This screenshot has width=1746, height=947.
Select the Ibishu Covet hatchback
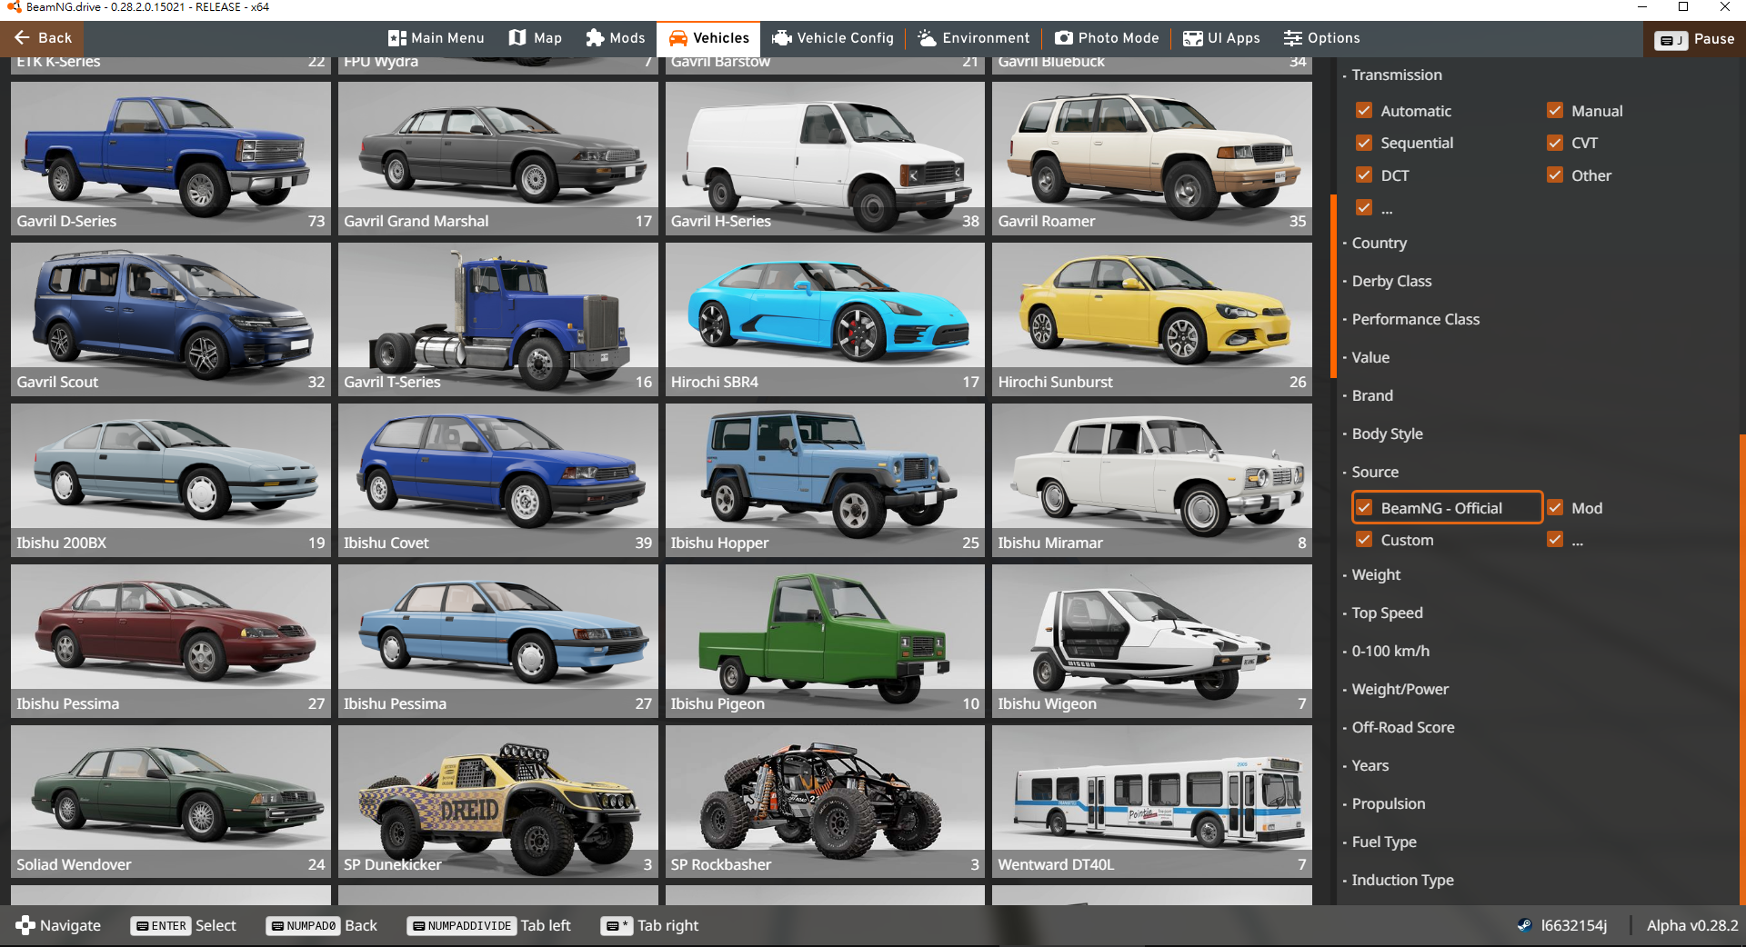point(498,480)
